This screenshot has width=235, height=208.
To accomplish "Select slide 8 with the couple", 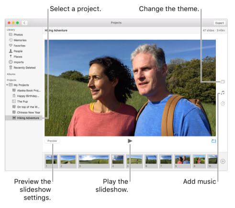I will (182, 161).
